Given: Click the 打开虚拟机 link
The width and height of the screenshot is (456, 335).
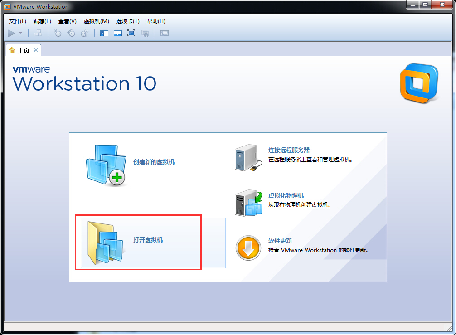Looking at the screenshot, I should pos(148,240).
